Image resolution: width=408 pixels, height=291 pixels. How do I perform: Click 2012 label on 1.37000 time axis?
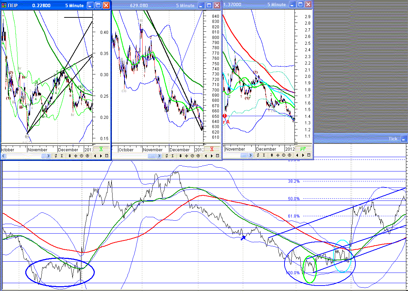[290, 149]
